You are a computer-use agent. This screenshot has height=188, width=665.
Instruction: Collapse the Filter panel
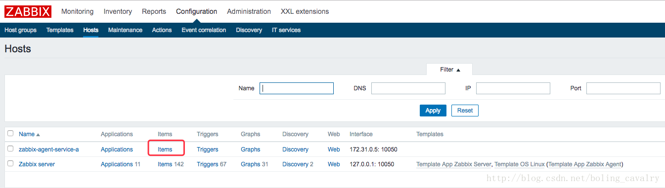tap(450, 70)
